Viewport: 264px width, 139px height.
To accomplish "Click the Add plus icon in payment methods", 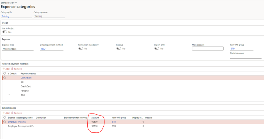I will (4, 69).
